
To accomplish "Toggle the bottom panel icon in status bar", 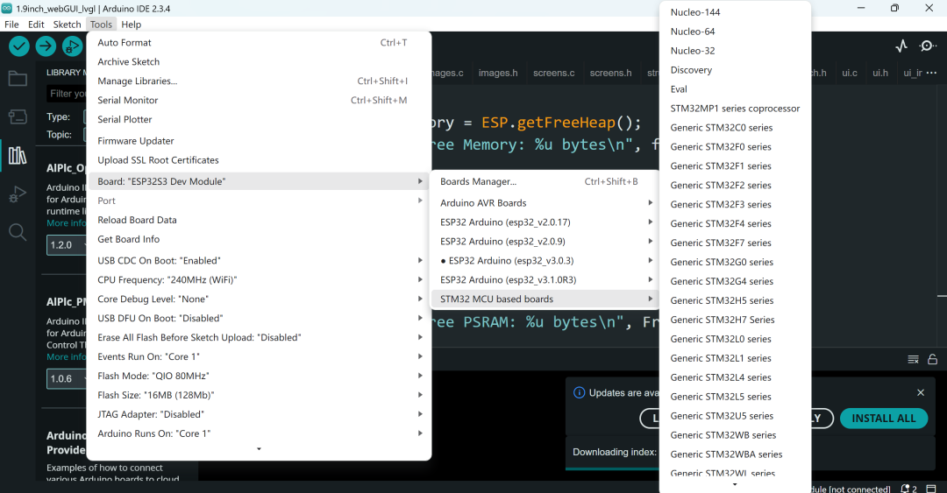I will click(931, 488).
